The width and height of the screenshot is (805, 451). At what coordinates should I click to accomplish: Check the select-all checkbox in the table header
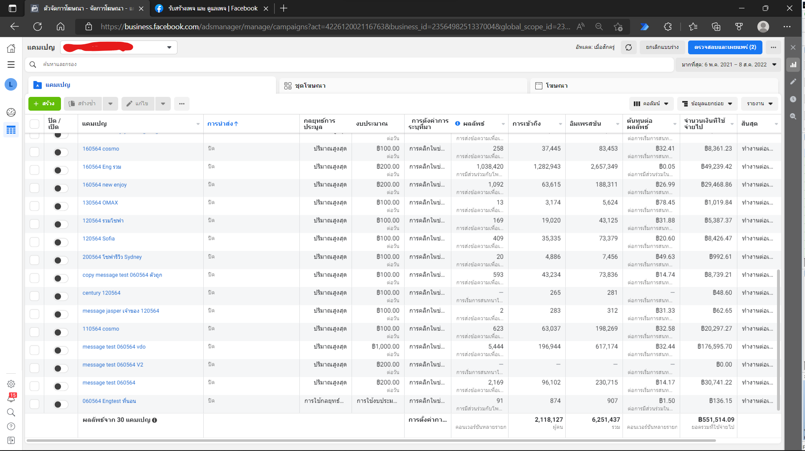34,124
